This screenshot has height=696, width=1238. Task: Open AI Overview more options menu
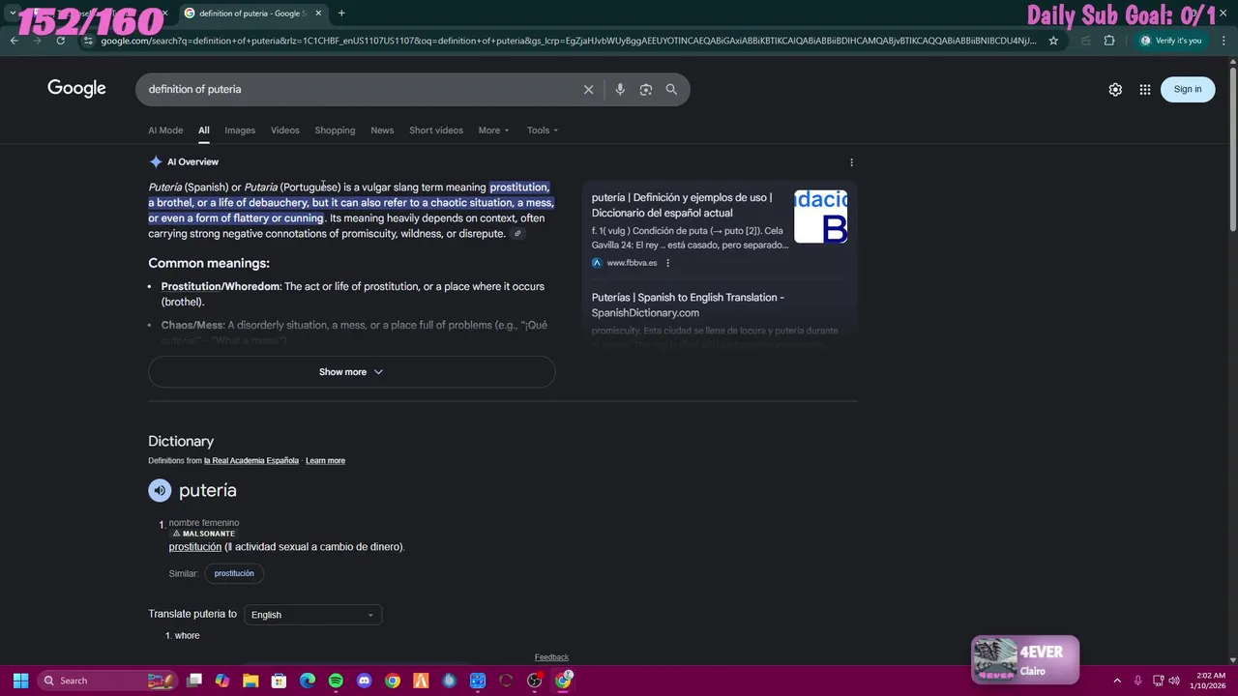click(x=851, y=162)
